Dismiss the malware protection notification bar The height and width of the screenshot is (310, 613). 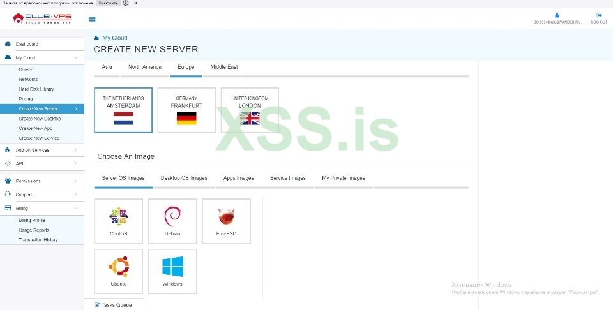coord(135,3)
